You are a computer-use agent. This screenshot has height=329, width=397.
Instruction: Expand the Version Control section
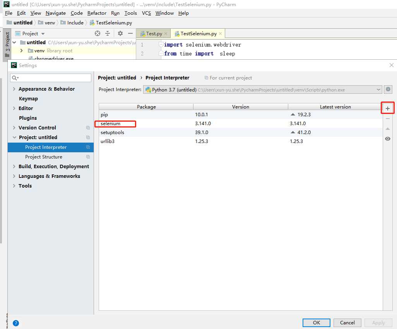coord(14,127)
